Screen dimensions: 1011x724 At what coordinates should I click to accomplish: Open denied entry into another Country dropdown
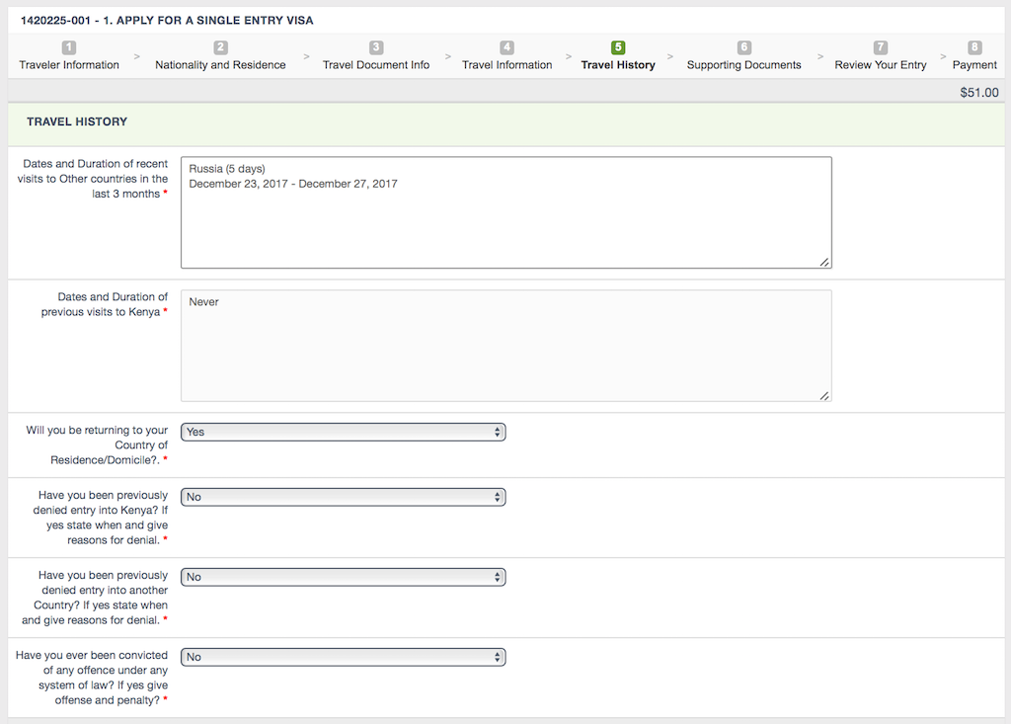pyautogui.click(x=343, y=577)
